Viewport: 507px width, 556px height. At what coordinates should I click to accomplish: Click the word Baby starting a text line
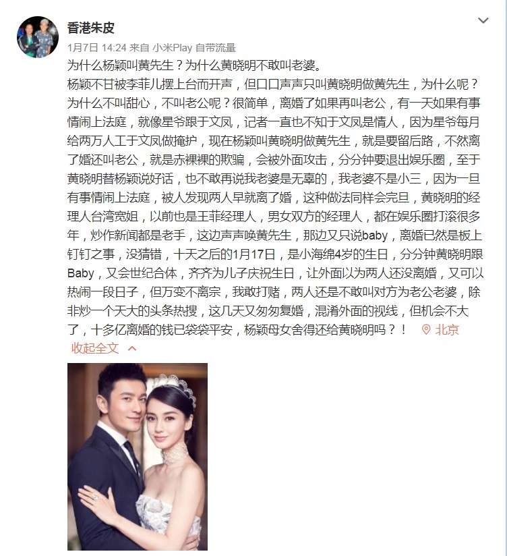81,273
